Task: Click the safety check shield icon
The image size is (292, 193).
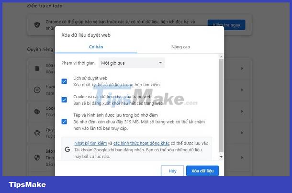Action: point(37,24)
